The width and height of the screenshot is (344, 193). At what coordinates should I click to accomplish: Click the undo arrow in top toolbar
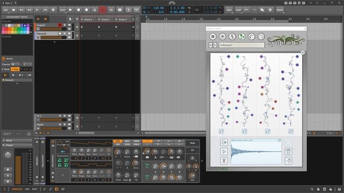click(246, 10)
